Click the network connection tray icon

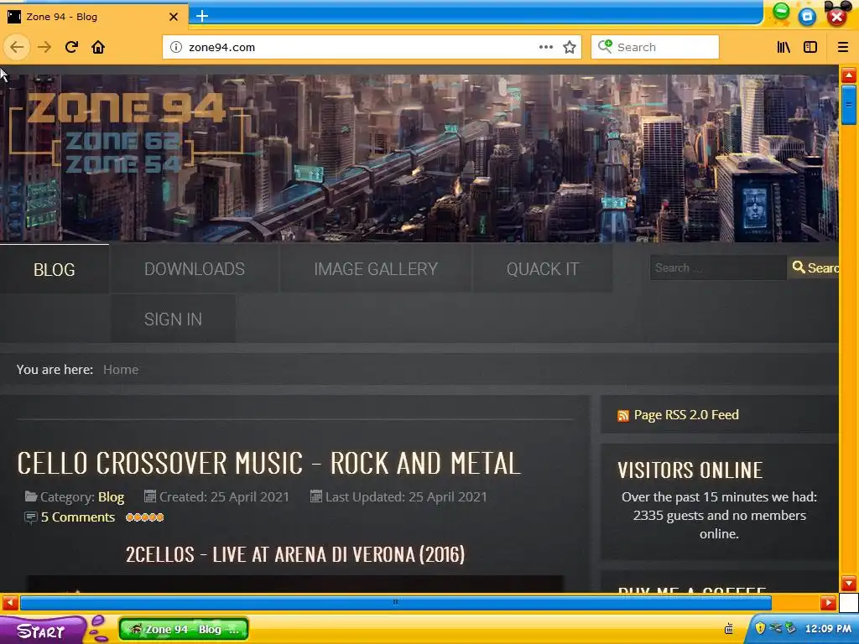[775, 628]
